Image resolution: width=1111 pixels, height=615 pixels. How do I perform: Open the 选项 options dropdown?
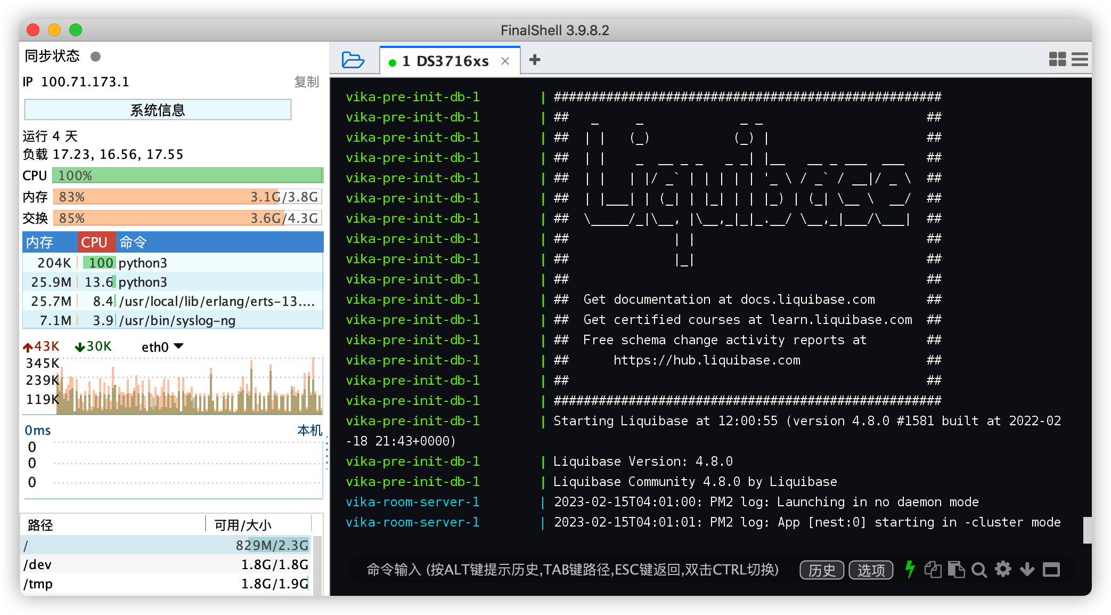click(x=870, y=570)
